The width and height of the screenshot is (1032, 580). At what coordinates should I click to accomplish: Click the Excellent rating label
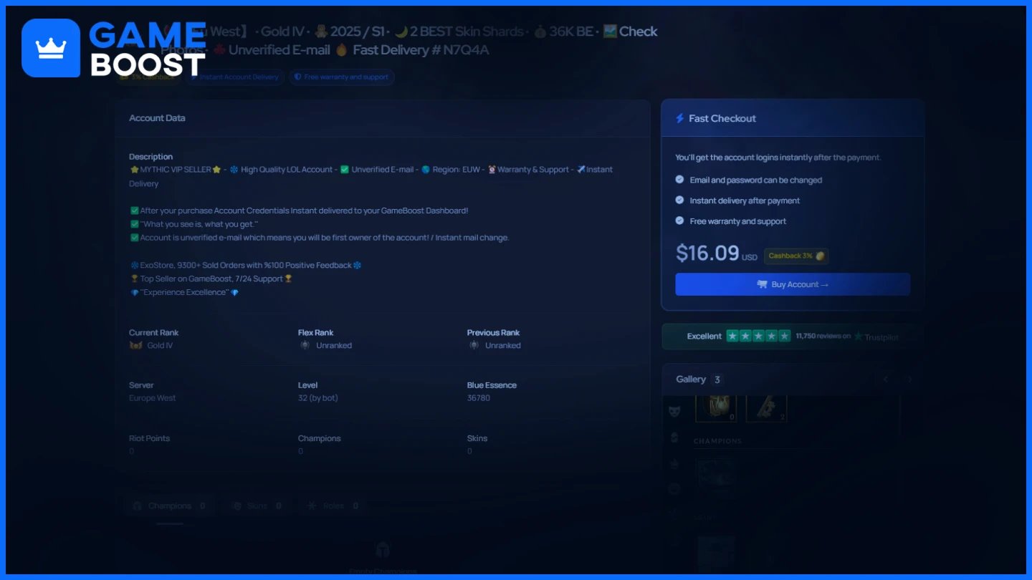pos(704,337)
